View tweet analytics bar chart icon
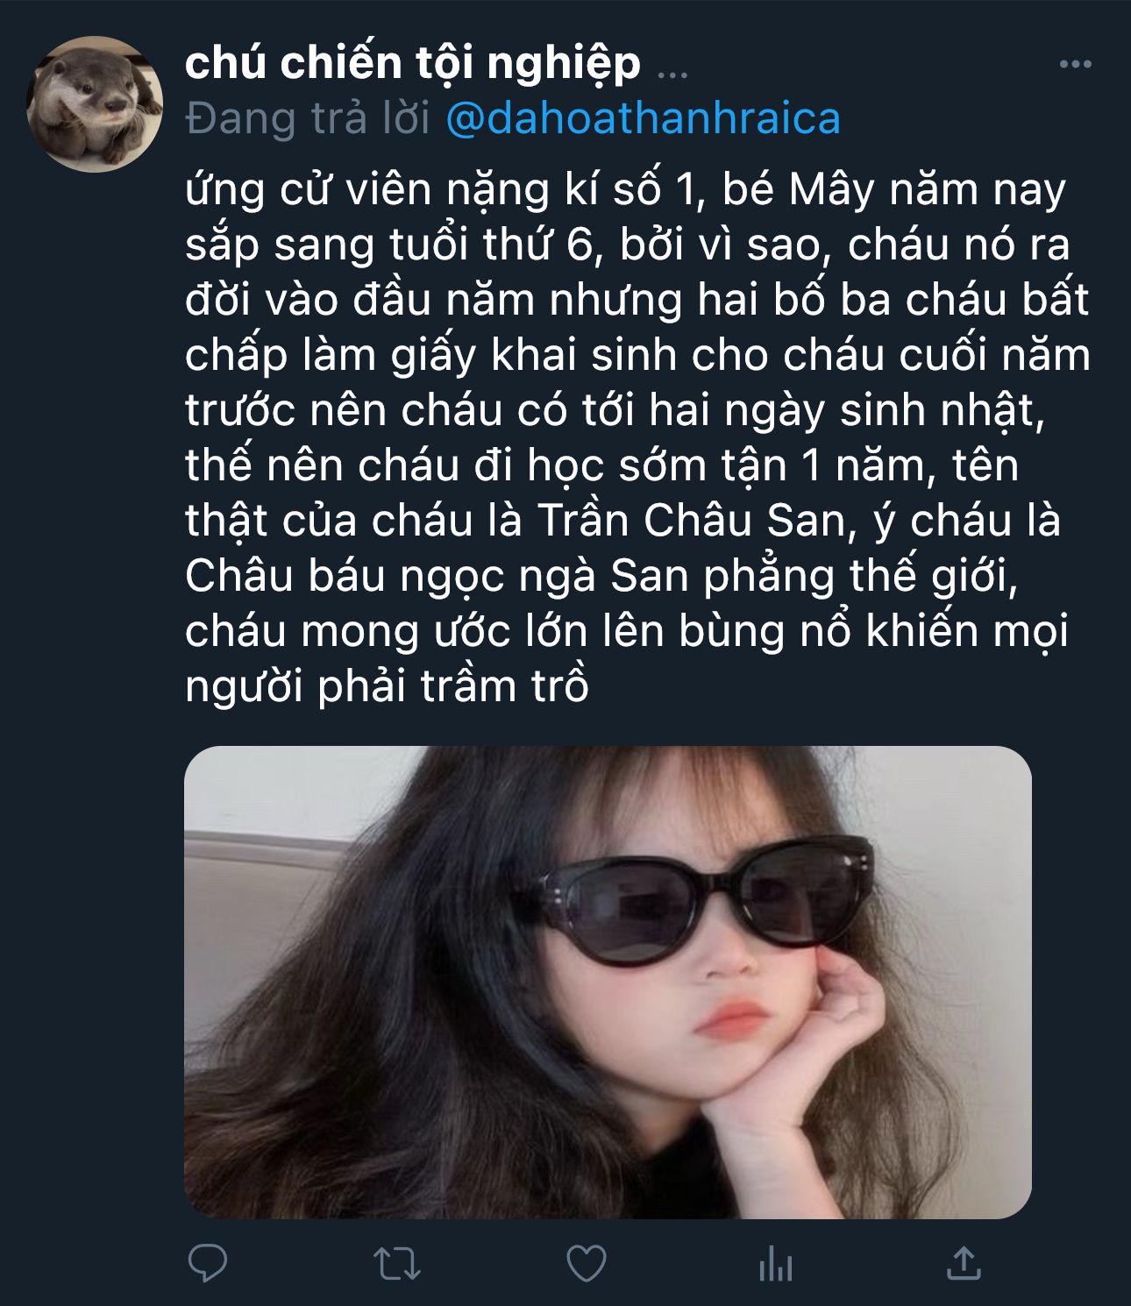Image resolution: width=1131 pixels, height=1306 pixels. [775, 1264]
